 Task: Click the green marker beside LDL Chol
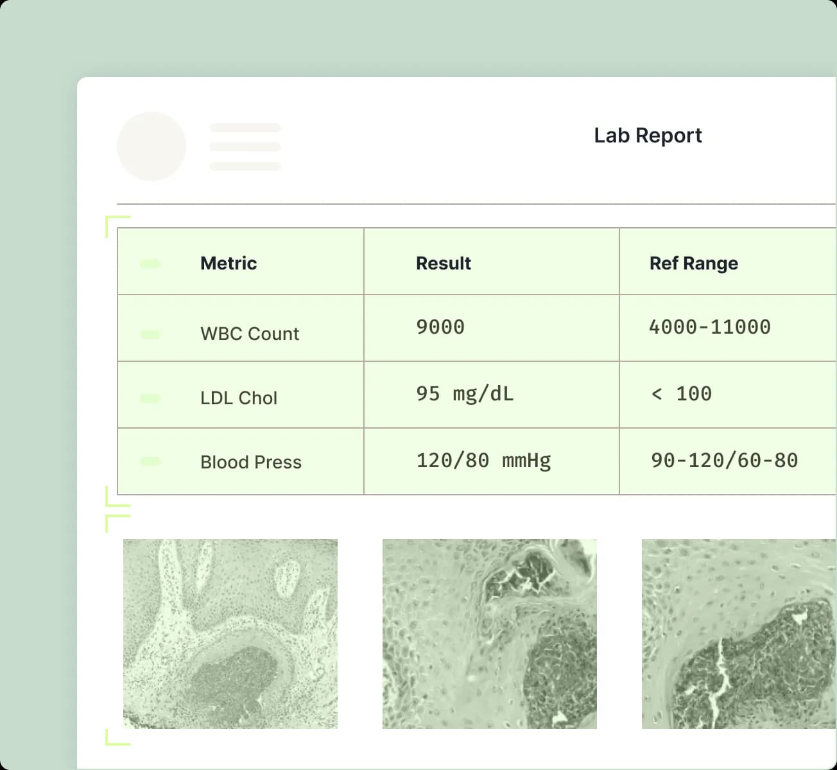(x=150, y=398)
